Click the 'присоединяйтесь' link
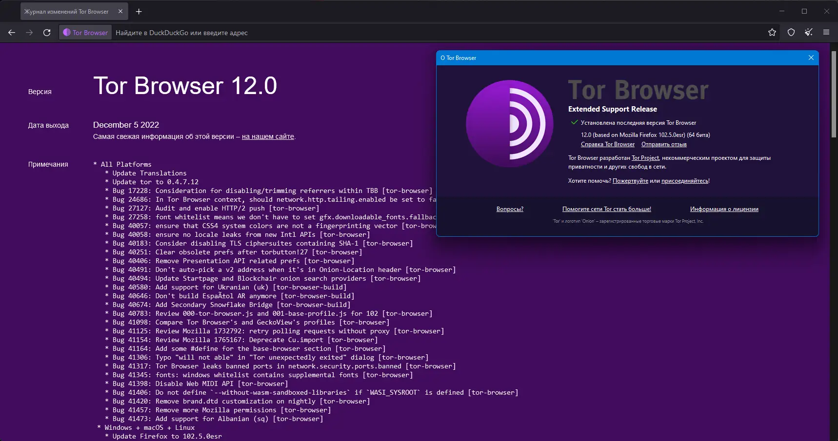 [685, 181]
